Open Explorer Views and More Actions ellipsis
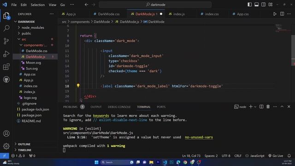The height and width of the screenshot is (166, 295). coord(52,14)
